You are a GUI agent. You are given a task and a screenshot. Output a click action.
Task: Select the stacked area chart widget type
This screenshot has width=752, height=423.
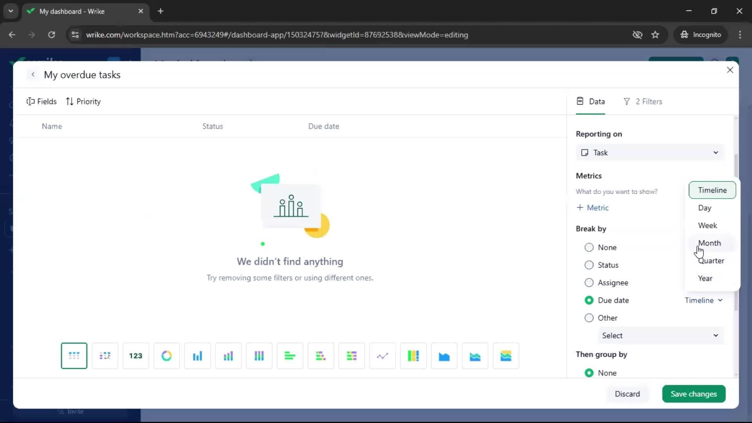coord(475,356)
